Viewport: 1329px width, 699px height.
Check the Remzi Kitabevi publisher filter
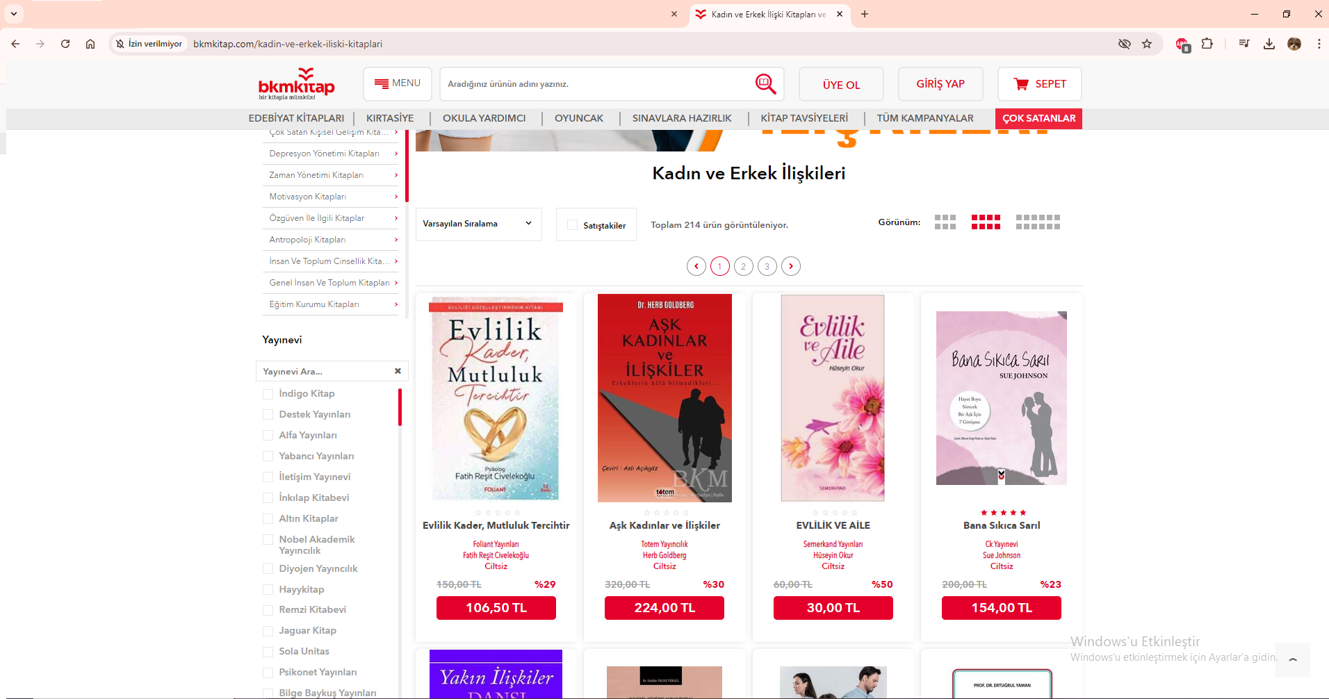268,610
